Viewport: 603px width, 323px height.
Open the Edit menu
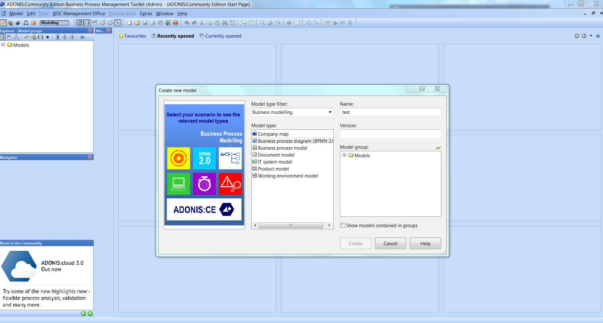pos(31,14)
